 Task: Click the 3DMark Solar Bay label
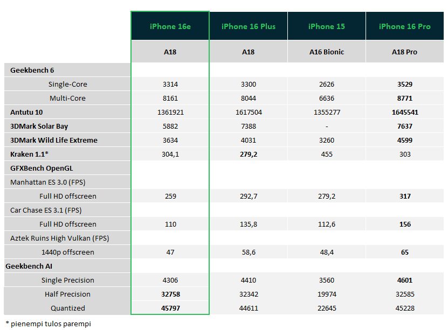pyautogui.click(x=39, y=126)
